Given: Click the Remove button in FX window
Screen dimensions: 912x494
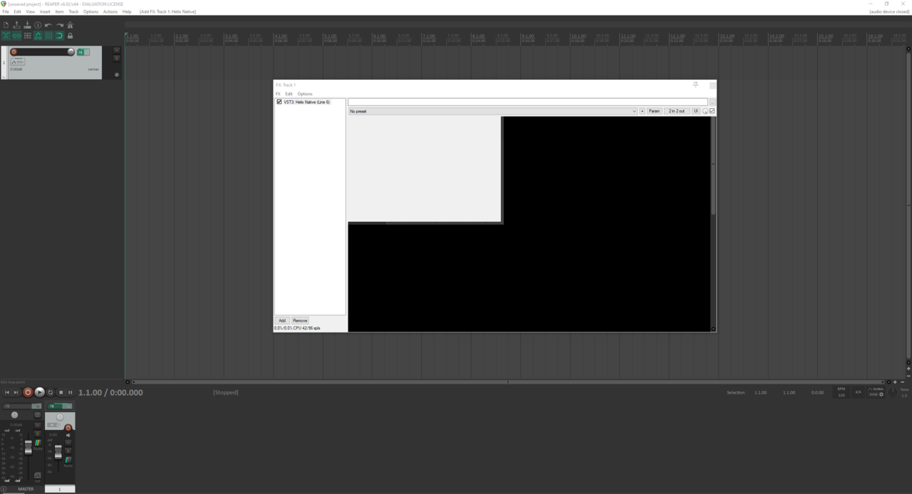Looking at the screenshot, I should [x=300, y=320].
